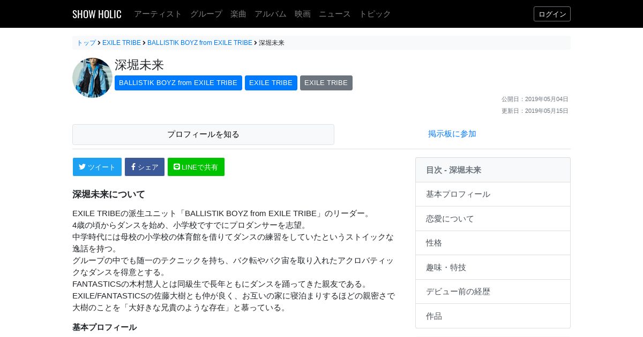Open the アルバム section
The width and height of the screenshot is (643, 337).
point(271,14)
